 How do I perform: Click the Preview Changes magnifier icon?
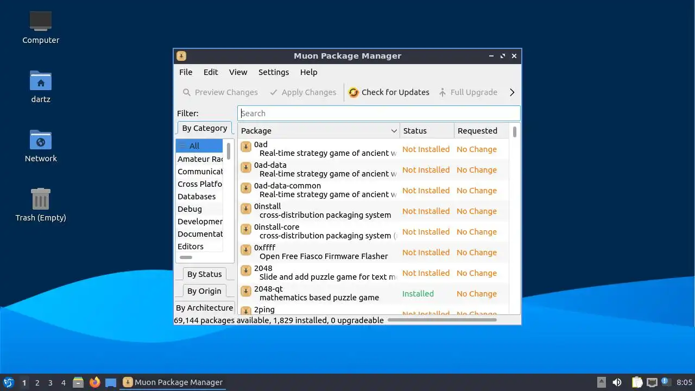(187, 92)
